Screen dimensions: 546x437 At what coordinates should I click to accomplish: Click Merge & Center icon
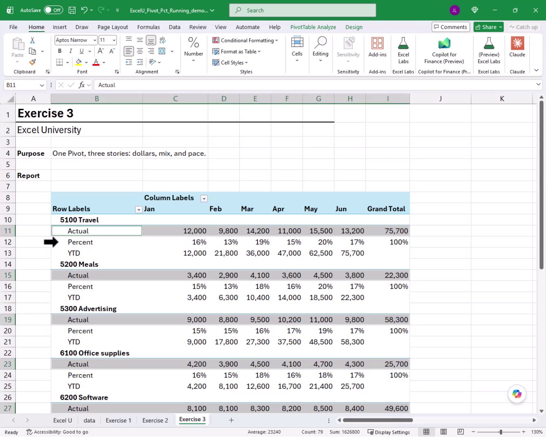[x=162, y=51]
